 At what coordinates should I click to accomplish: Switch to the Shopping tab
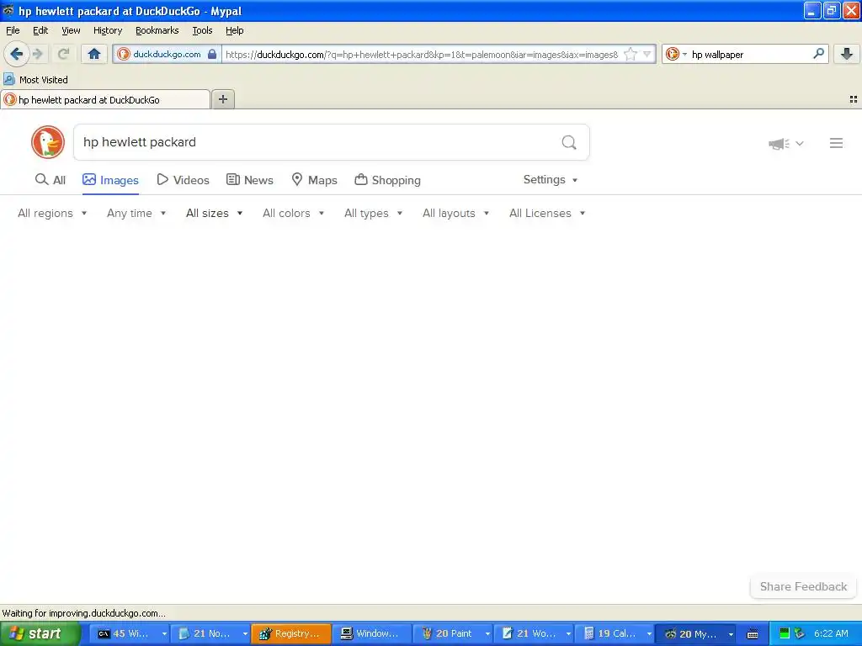pos(387,180)
